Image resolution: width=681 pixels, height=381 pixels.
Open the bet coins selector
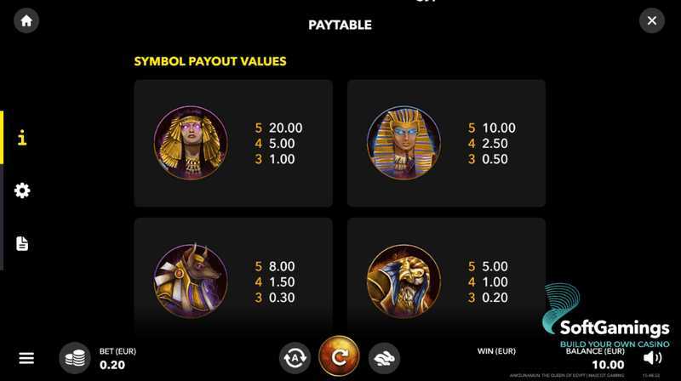click(x=75, y=358)
